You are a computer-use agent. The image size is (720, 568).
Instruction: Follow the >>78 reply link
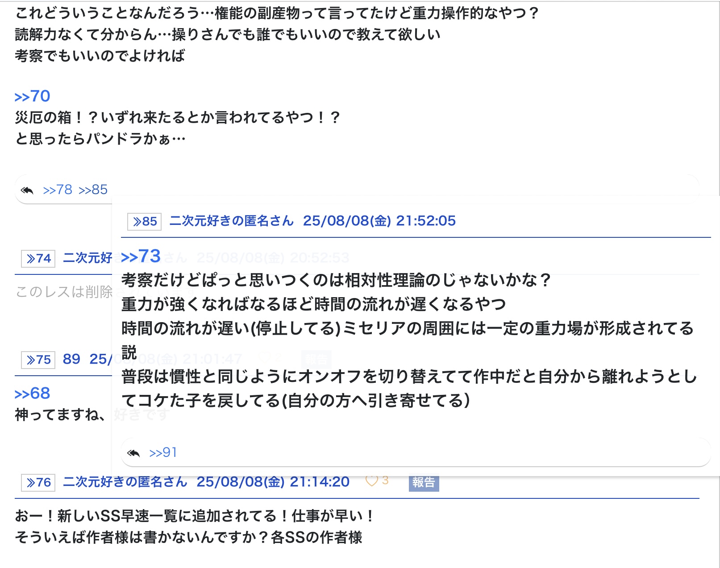click(x=58, y=190)
